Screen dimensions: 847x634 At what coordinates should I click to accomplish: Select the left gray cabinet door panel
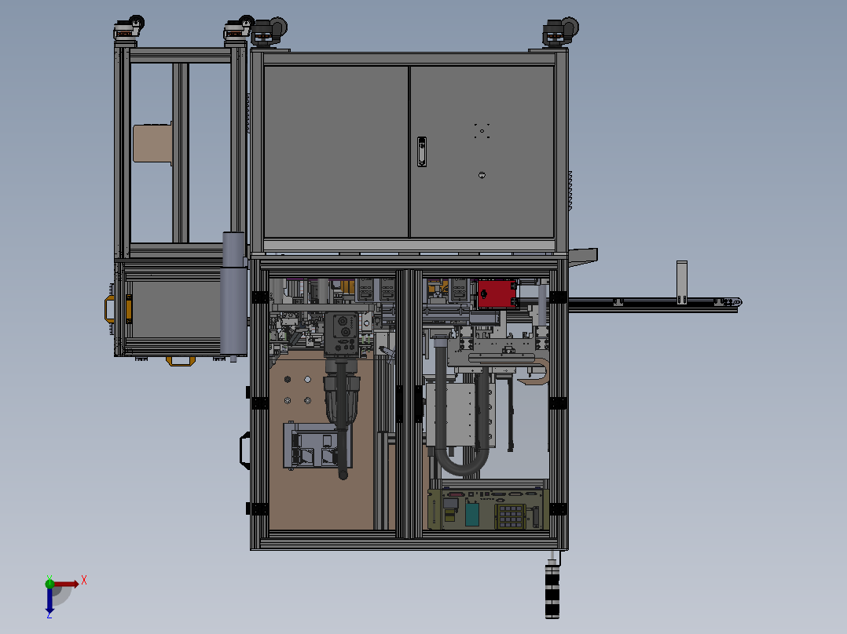pyautogui.click(x=335, y=151)
